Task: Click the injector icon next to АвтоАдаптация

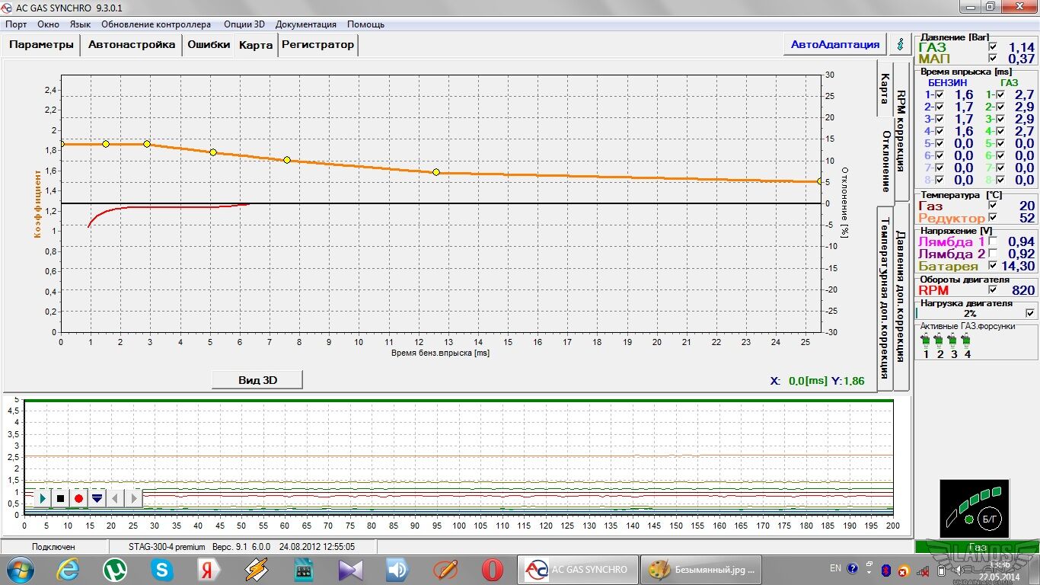Action: [x=901, y=44]
